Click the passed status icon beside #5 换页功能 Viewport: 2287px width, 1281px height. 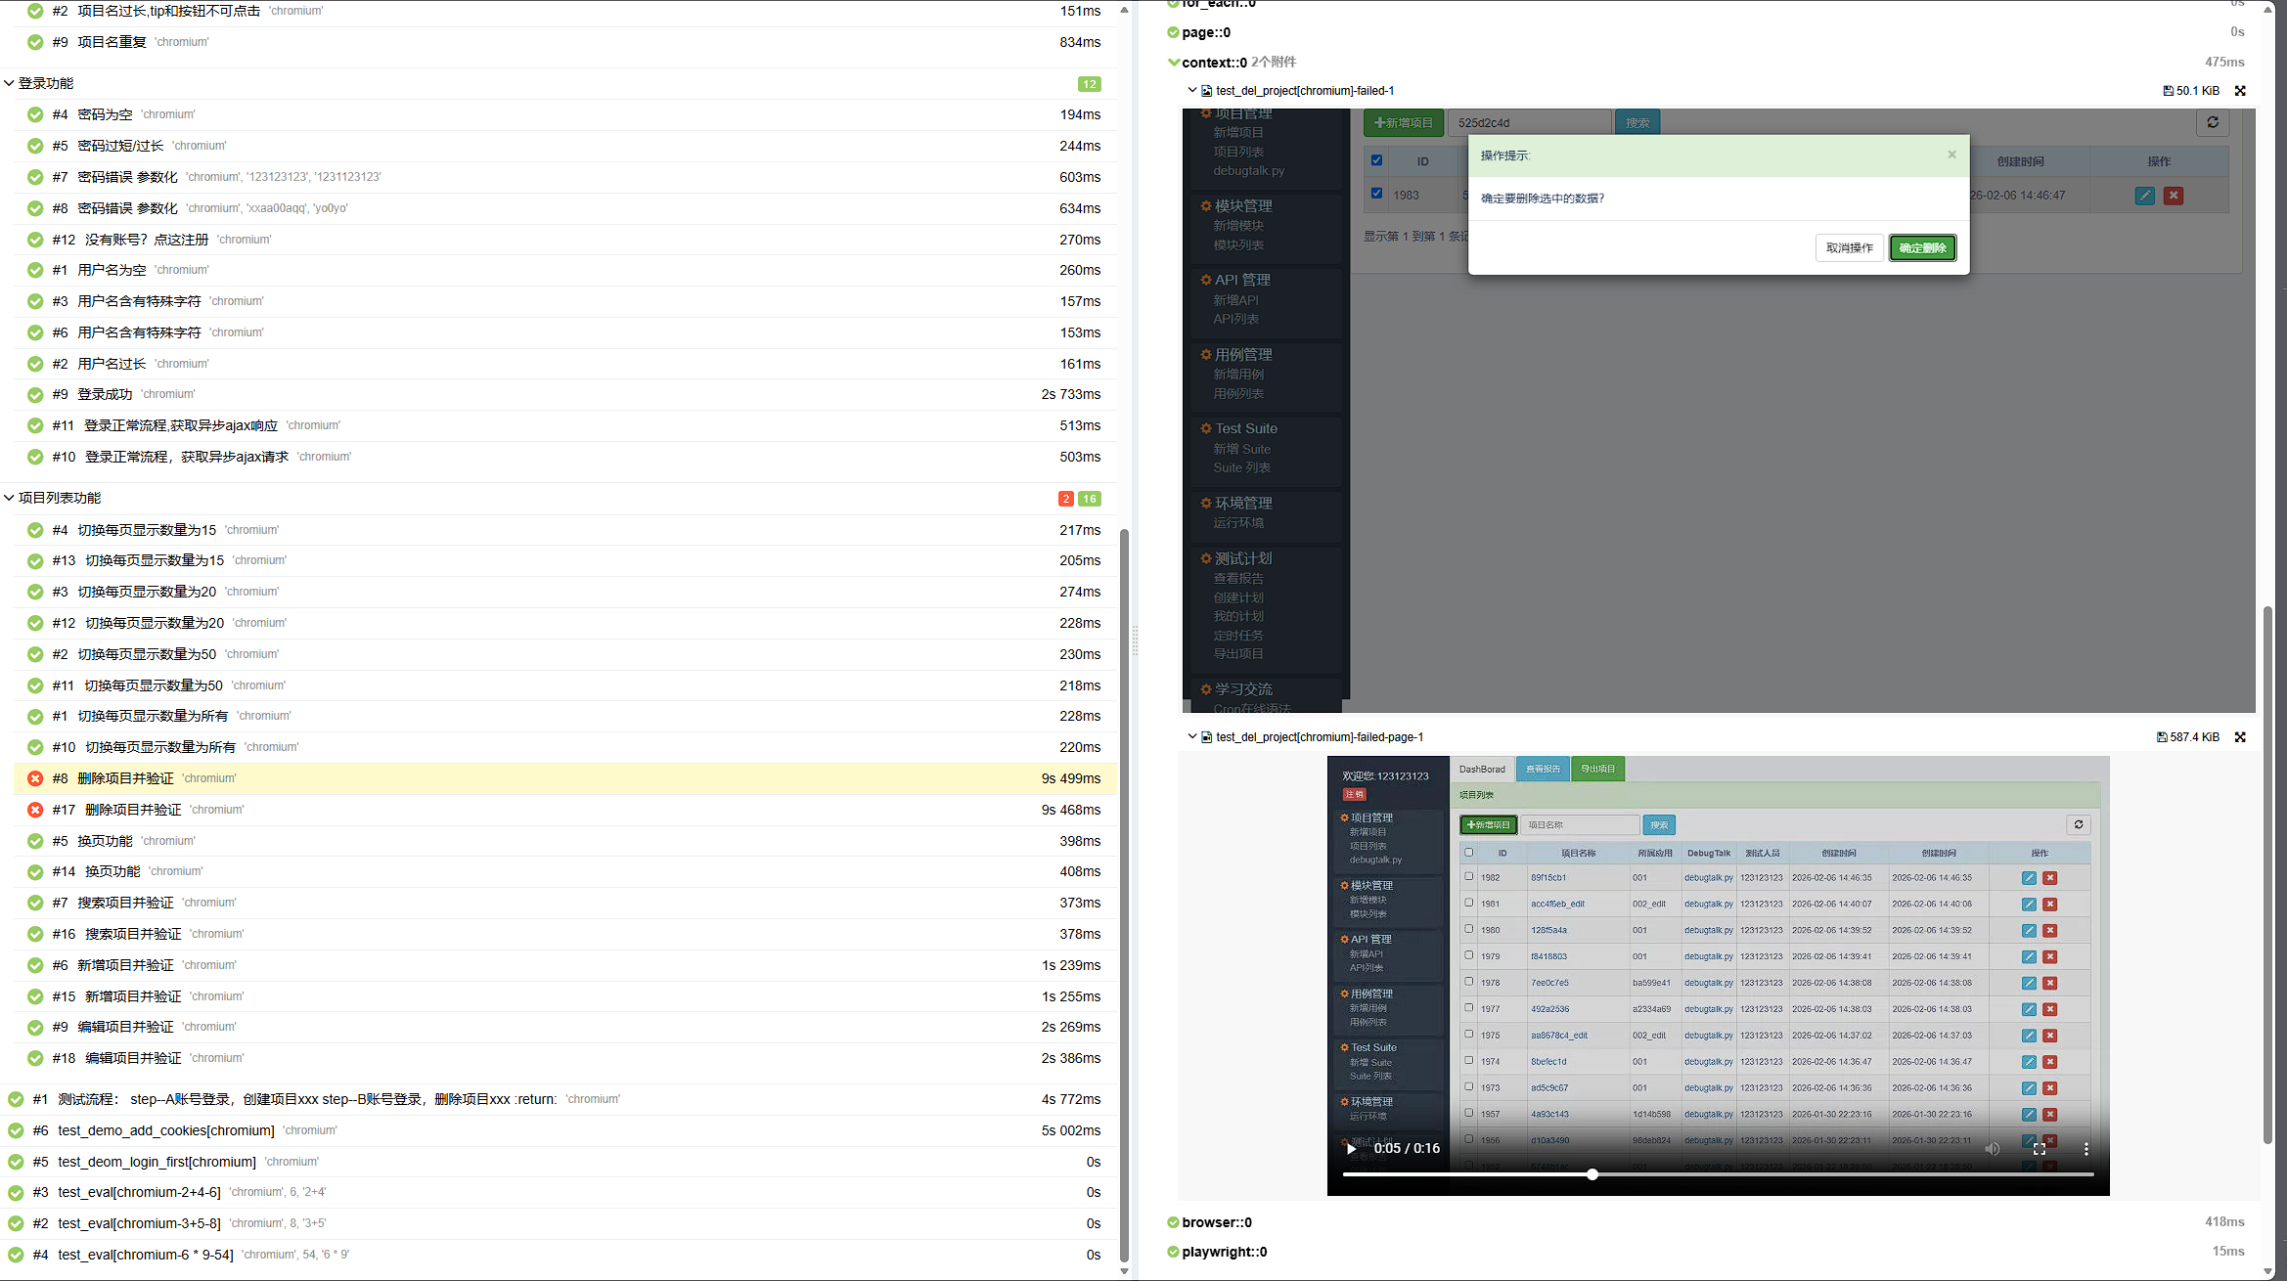click(35, 841)
